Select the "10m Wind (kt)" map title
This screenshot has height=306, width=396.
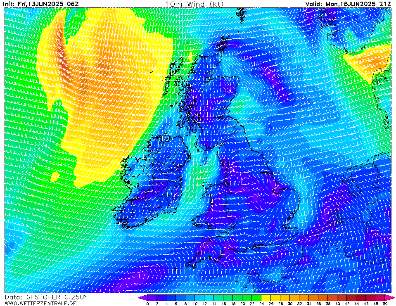[194, 4]
